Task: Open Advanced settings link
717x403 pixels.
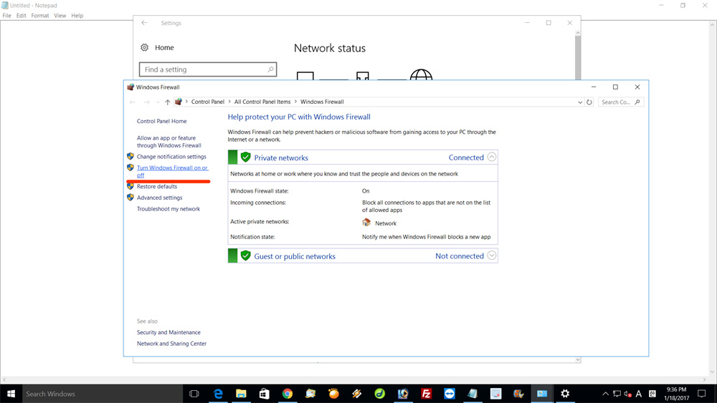Action: [160, 198]
